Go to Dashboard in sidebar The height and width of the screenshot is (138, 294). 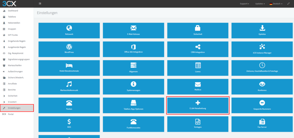(x=17, y=11)
